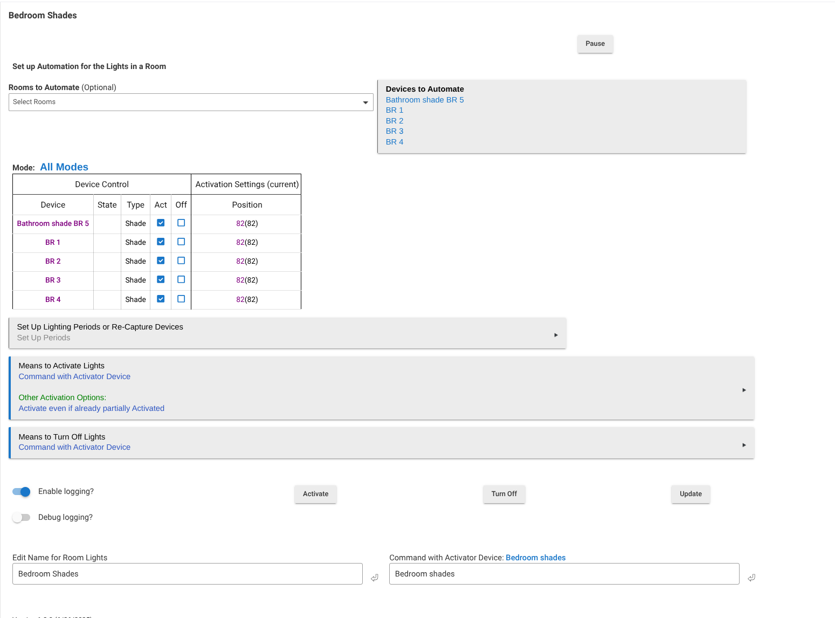Click Bathroom shade BR 5 device in table

pos(53,223)
